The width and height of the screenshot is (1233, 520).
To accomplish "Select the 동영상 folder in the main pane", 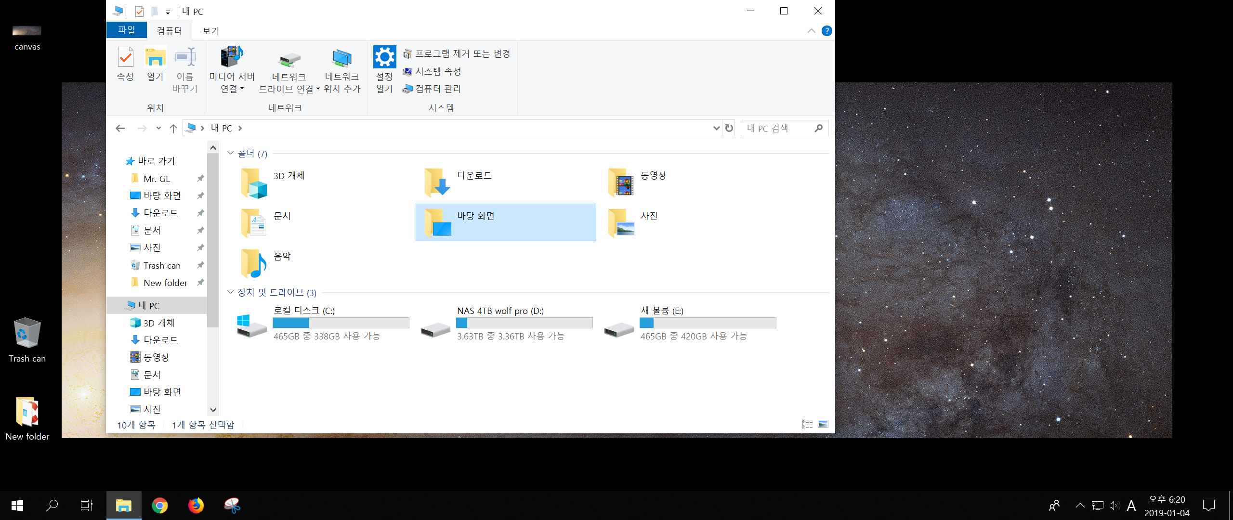I will pyautogui.click(x=689, y=182).
